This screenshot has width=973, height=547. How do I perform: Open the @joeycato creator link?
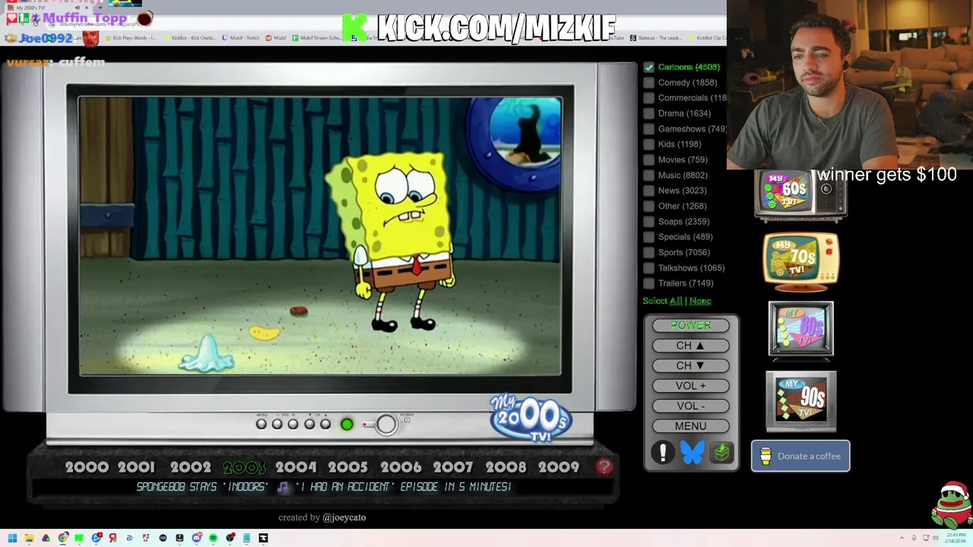(344, 517)
